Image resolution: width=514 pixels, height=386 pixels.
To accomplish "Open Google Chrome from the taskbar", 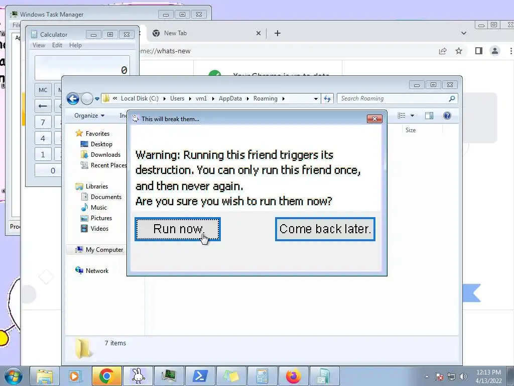I will click(106, 376).
